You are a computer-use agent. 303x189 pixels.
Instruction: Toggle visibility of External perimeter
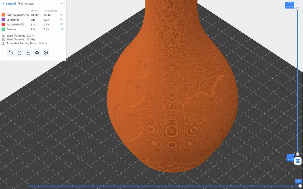(62, 15)
